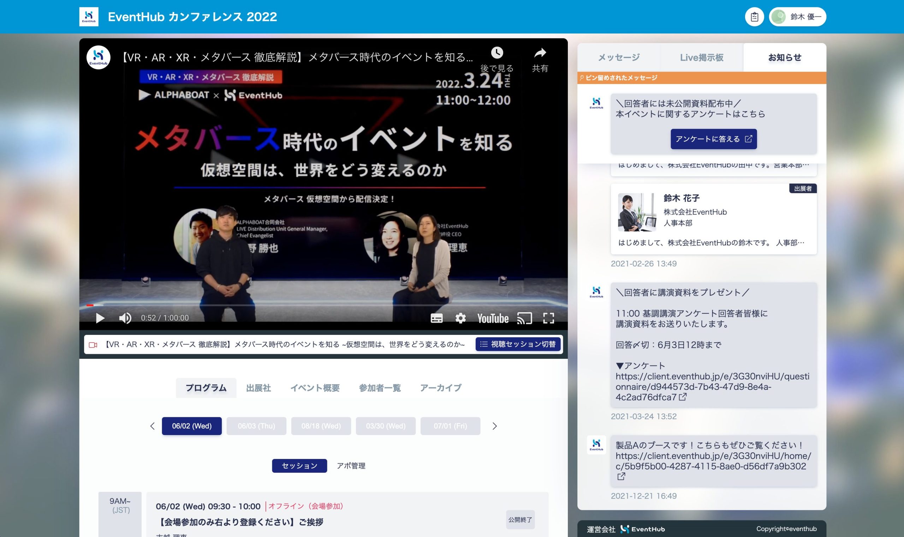Click external link icon after booth URL
Viewport: 904px width, 537px height.
(x=621, y=476)
